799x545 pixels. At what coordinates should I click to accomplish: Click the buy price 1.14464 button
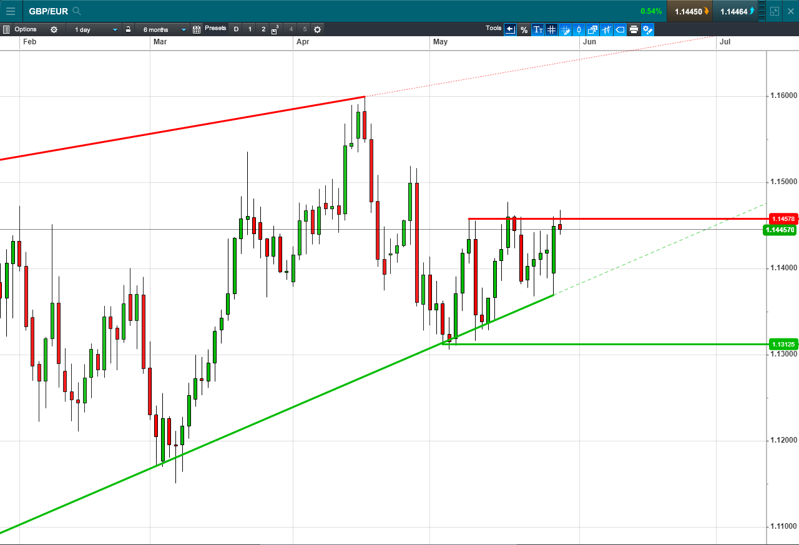(x=735, y=11)
